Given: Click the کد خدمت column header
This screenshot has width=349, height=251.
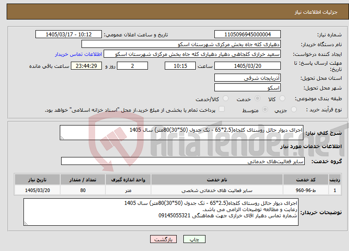Looking at the screenshot, I should click(x=306, y=180).
